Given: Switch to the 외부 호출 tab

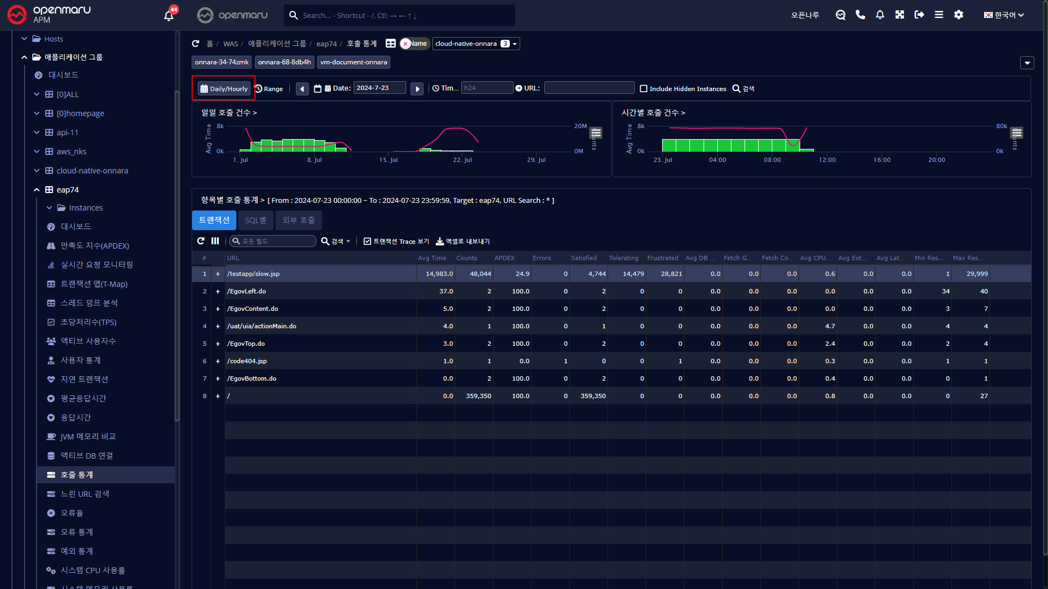Looking at the screenshot, I should point(299,220).
